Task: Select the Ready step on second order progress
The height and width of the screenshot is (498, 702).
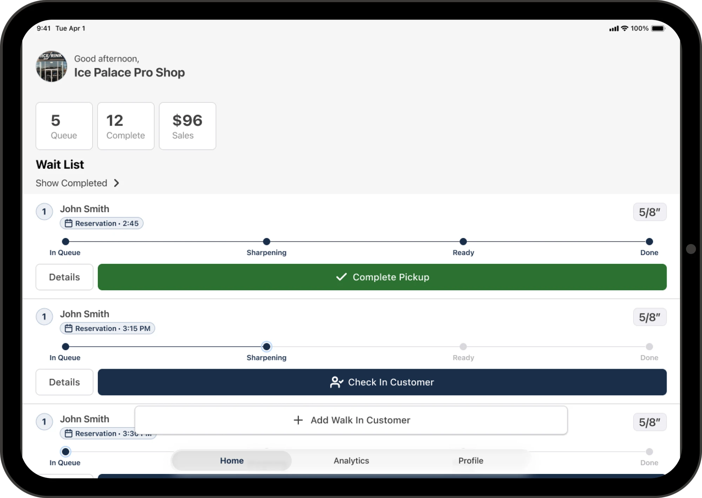Action: tap(463, 352)
